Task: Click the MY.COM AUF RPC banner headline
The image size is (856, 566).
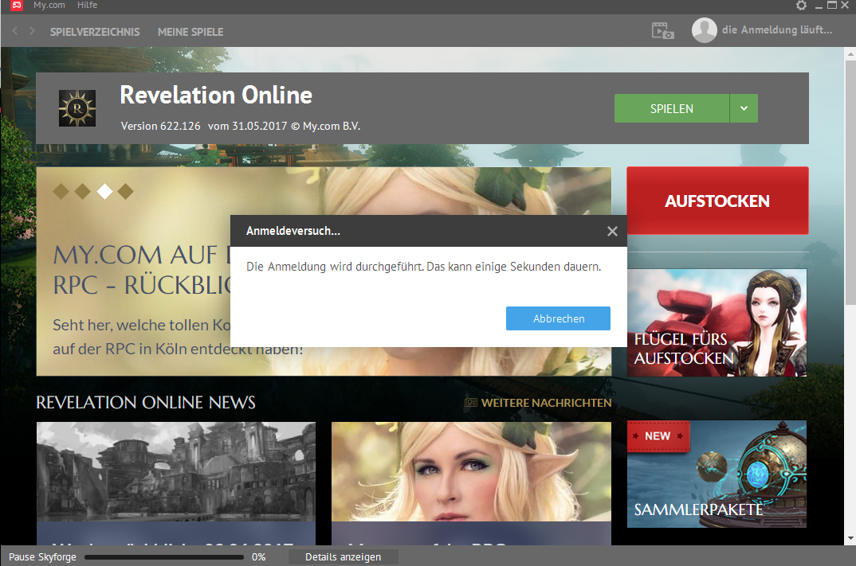Action: [142, 270]
